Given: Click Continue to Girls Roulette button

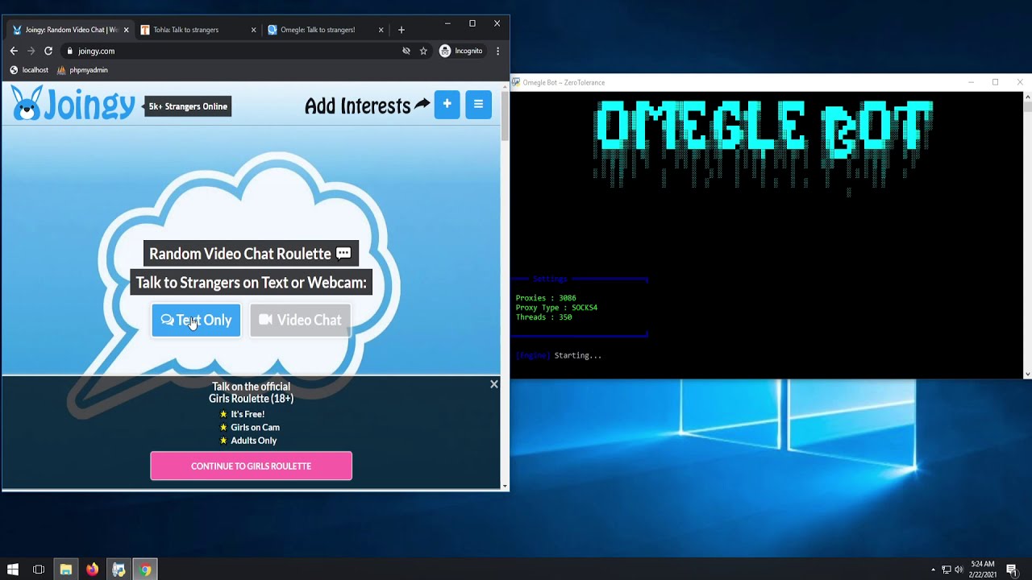Looking at the screenshot, I should point(251,466).
